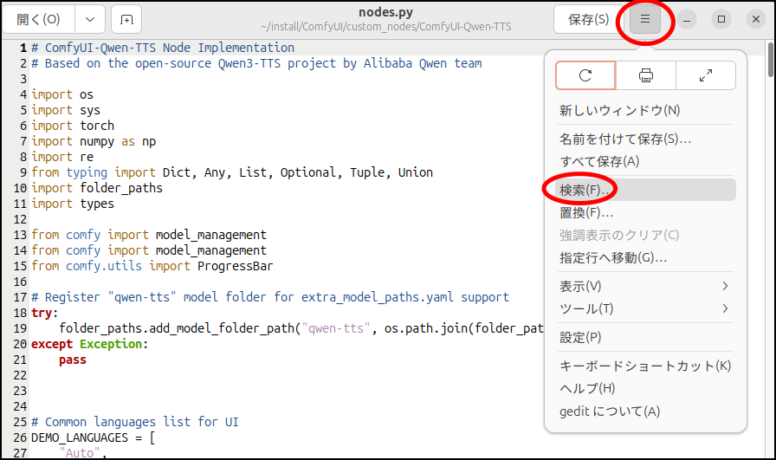Choose 名前を付けて保存(S)... option
This screenshot has height=460, width=776.
click(x=625, y=139)
